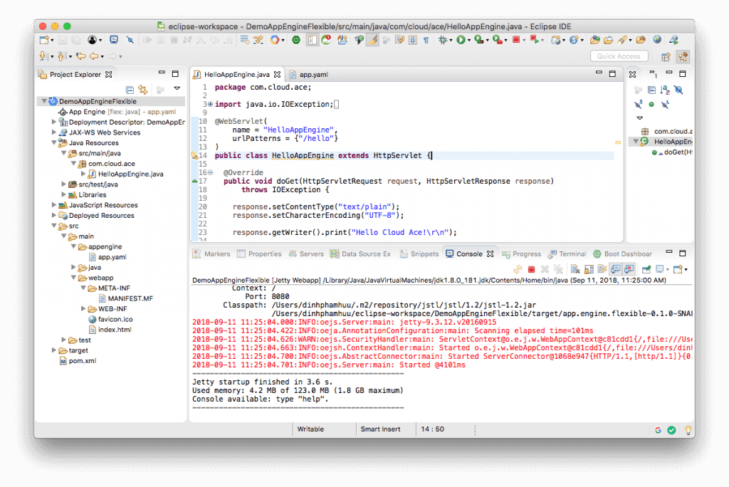Image resolution: width=729 pixels, height=487 pixels.
Task: Toggle Scroll Lock in the Console view
Action: [x=587, y=270]
